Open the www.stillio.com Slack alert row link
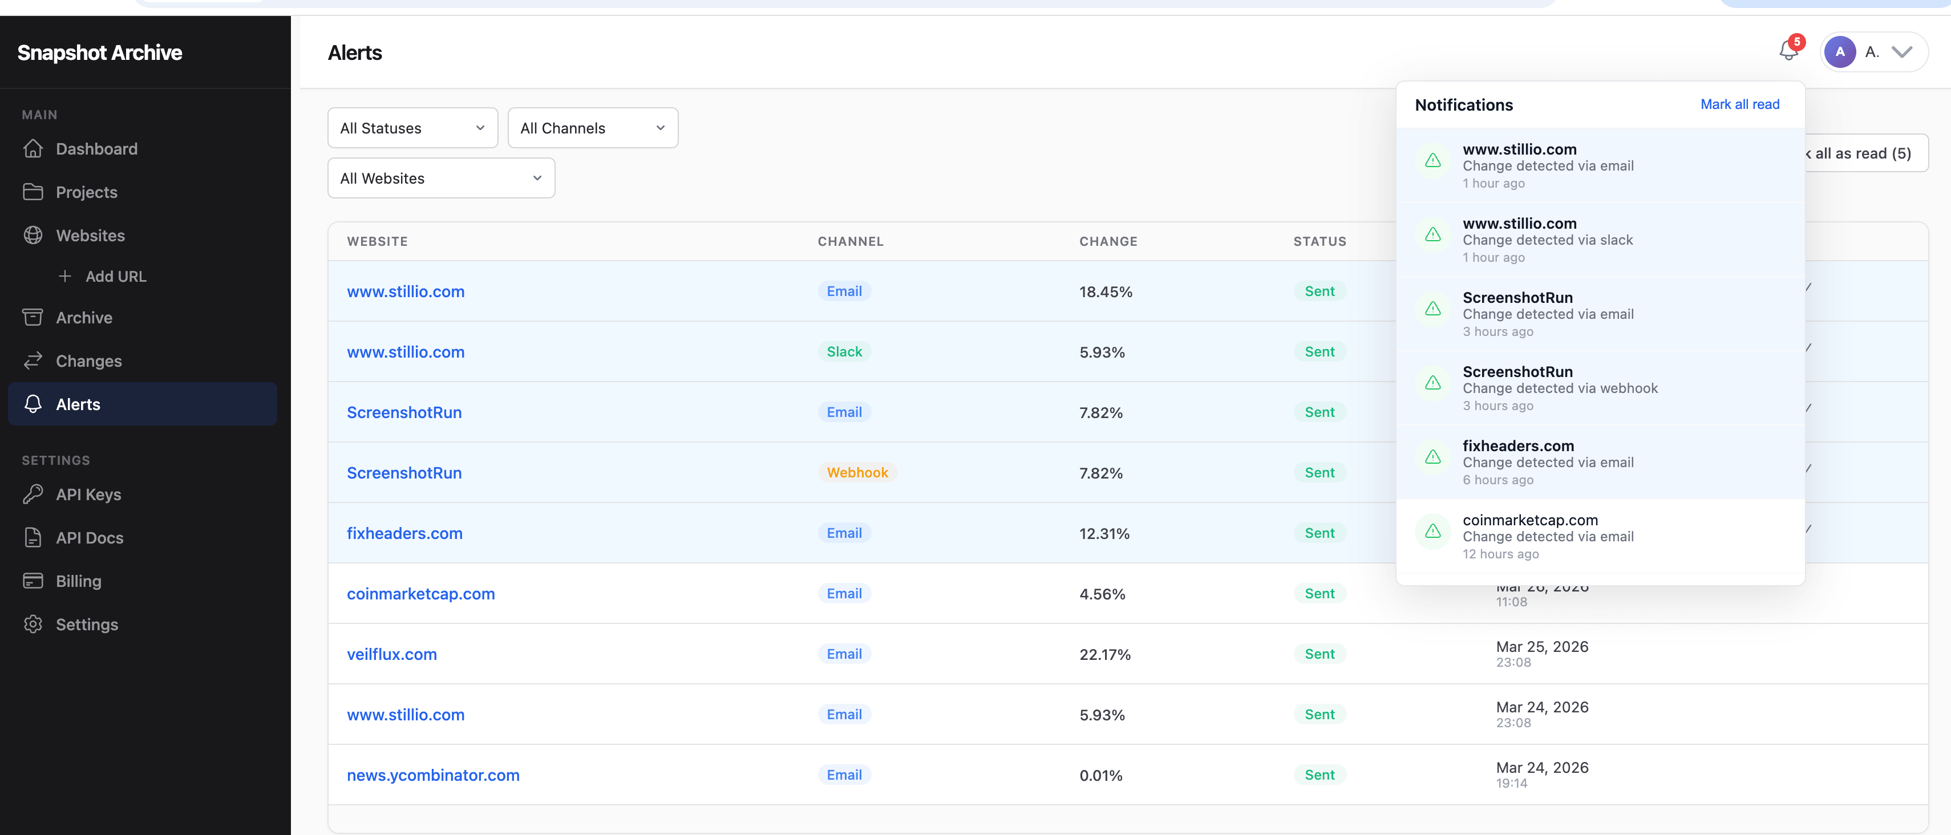The width and height of the screenshot is (1951, 835). click(x=405, y=352)
